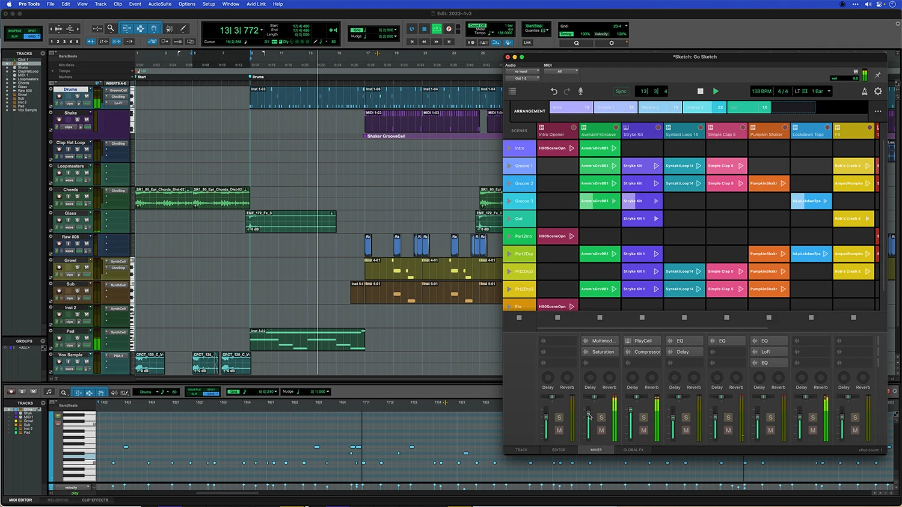902x507 pixels.
Task: Select the Zoomer magnifier tool
Action: [x=111, y=28]
